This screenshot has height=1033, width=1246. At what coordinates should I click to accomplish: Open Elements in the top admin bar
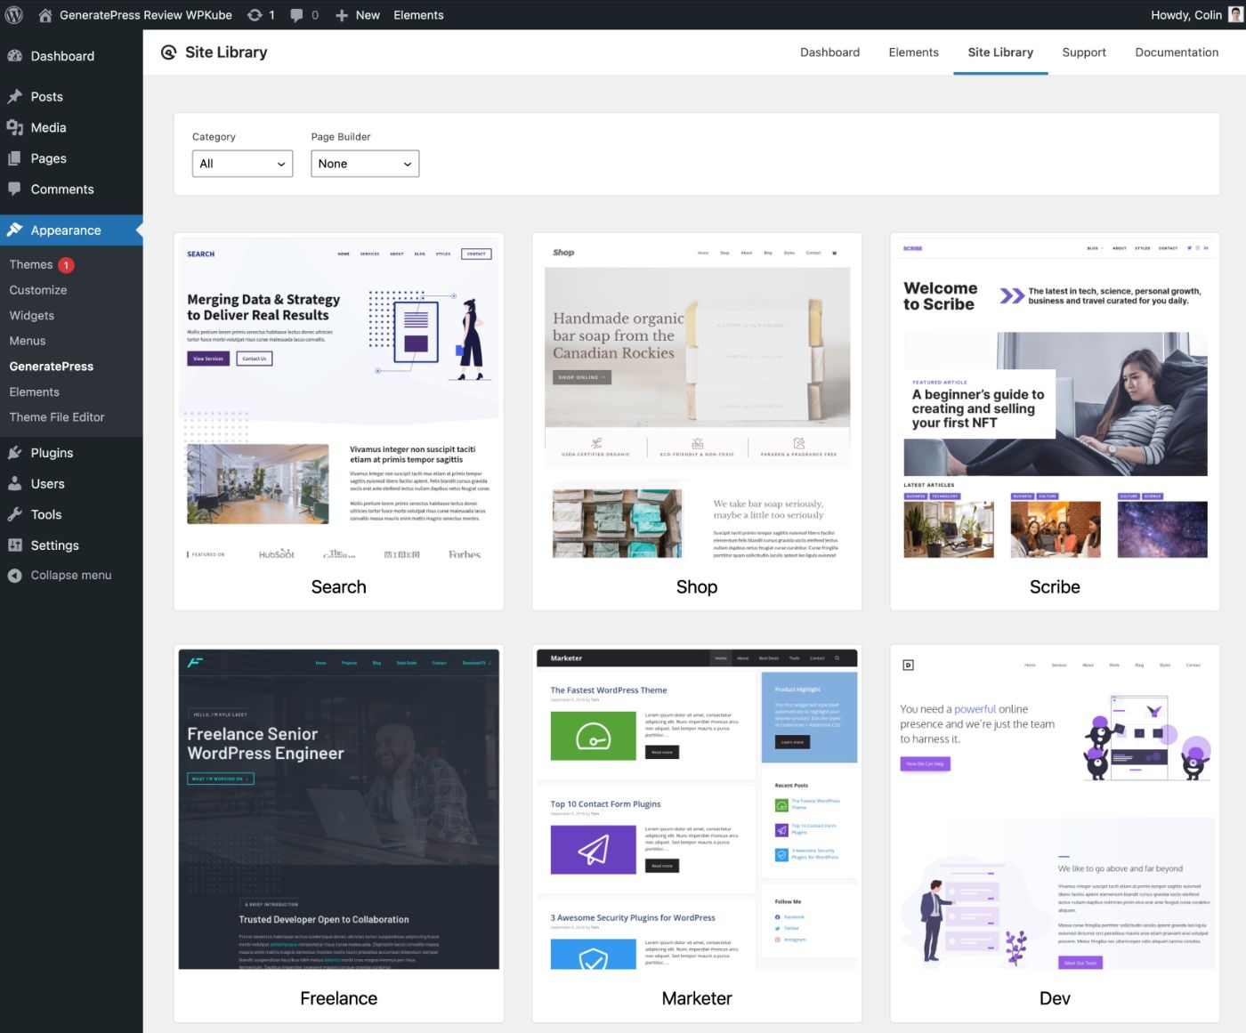coord(418,15)
